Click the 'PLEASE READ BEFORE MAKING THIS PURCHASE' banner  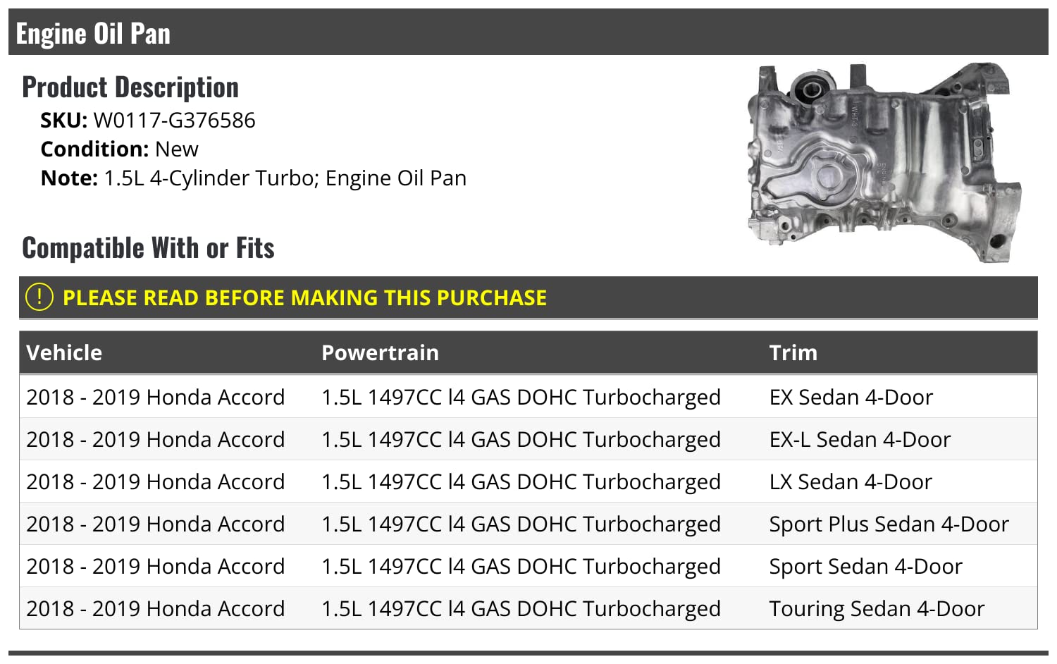coord(304,298)
